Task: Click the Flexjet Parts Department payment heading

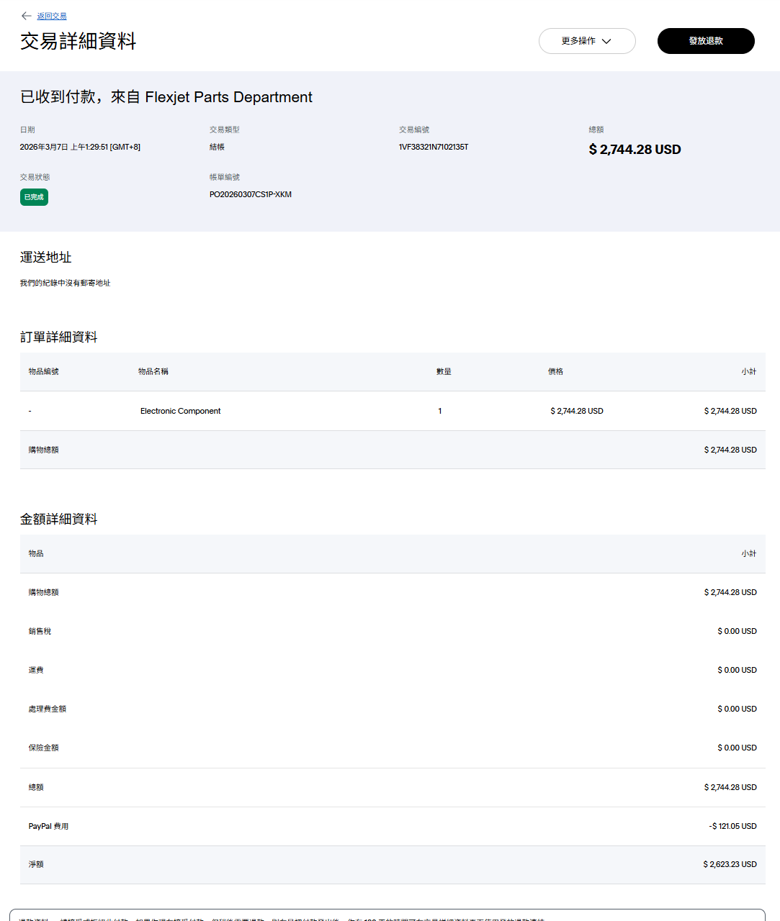Action: (166, 97)
